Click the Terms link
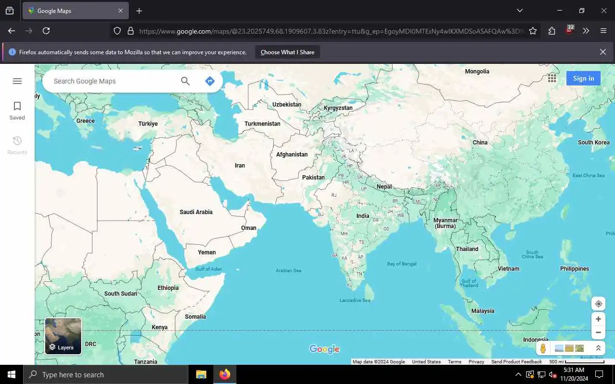 455,361
